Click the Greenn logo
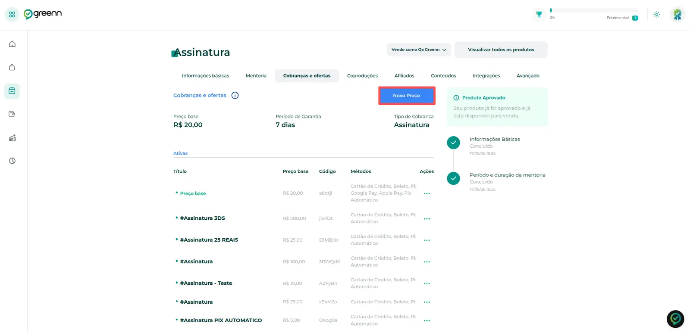Viewport: 690px width, 333px height. [43, 14]
